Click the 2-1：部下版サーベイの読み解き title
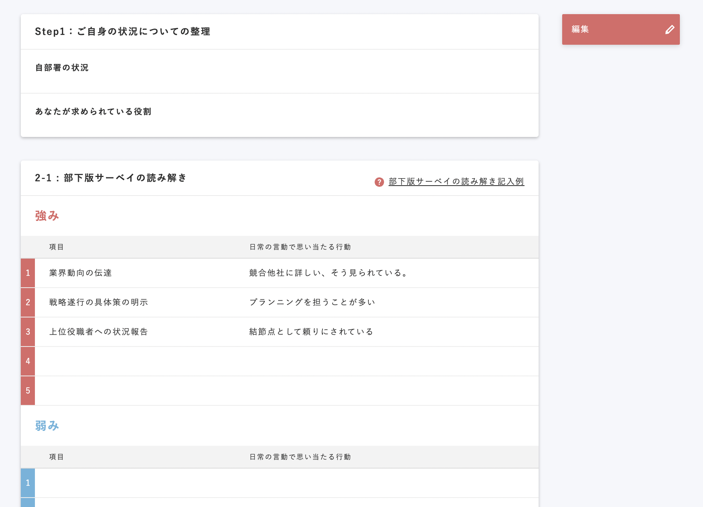703x507 pixels. click(x=111, y=178)
